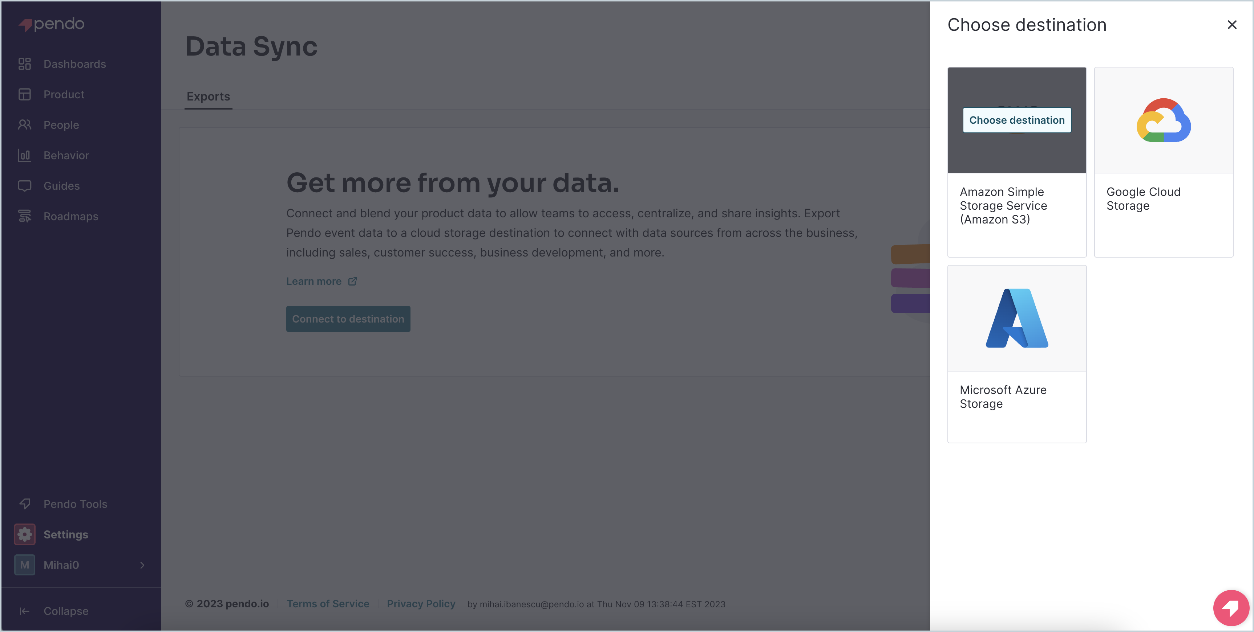Click the Pendo resource center badge
The width and height of the screenshot is (1254, 632).
tap(1231, 608)
